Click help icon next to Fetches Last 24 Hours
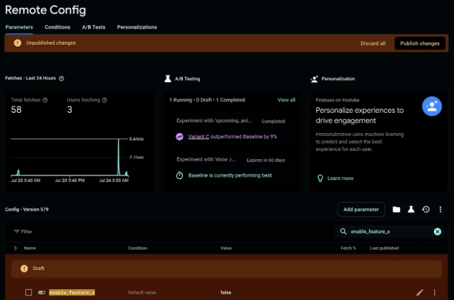The width and height of the screenshot is (454, 300). [61, 78]
